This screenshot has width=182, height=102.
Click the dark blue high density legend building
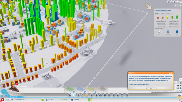point(177,32)
